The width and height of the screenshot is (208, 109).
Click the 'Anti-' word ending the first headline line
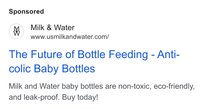168,54
